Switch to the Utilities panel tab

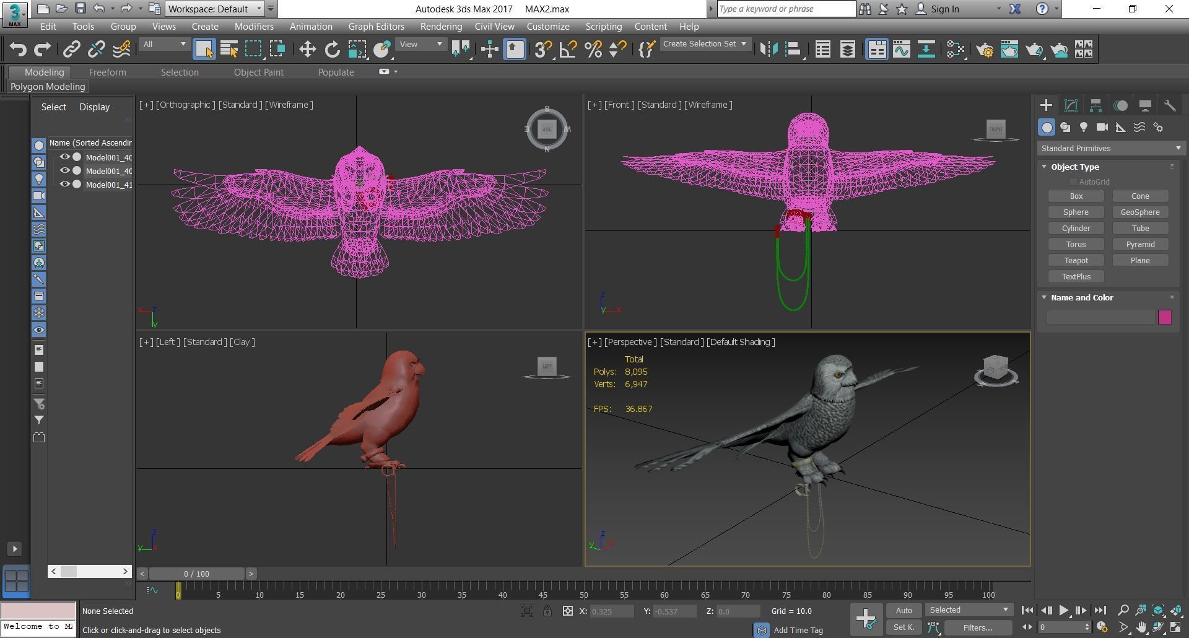point(1170,105)
